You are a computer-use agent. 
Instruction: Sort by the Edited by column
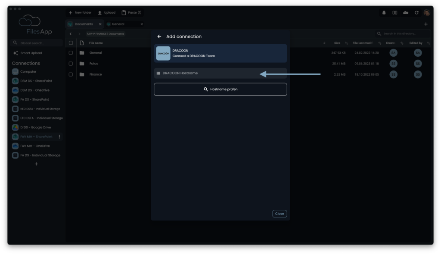pyautogui.click(x=416, y=43)
